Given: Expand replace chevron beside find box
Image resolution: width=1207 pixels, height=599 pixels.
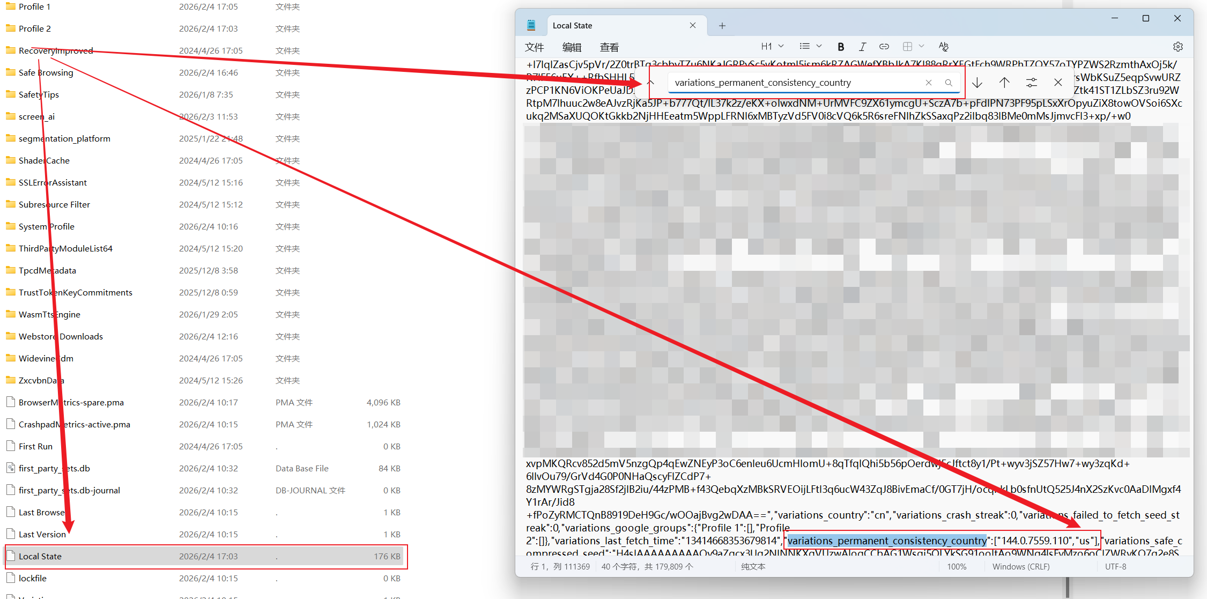Looking at the screenshot, I should pyautogui.click(x=651, y=83).
